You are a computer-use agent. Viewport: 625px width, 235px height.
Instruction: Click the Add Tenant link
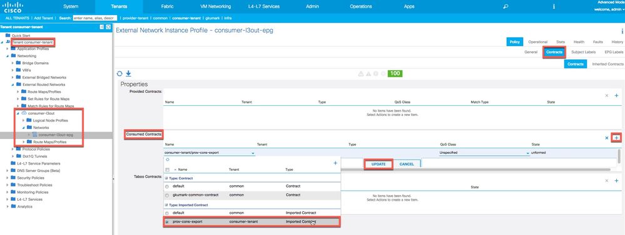(43, 18)
